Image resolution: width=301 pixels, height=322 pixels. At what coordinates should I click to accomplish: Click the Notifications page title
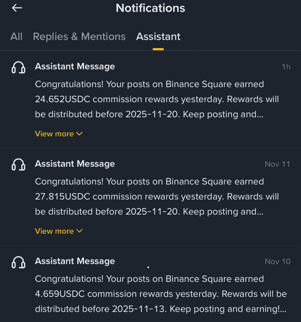tap(150, 8)
